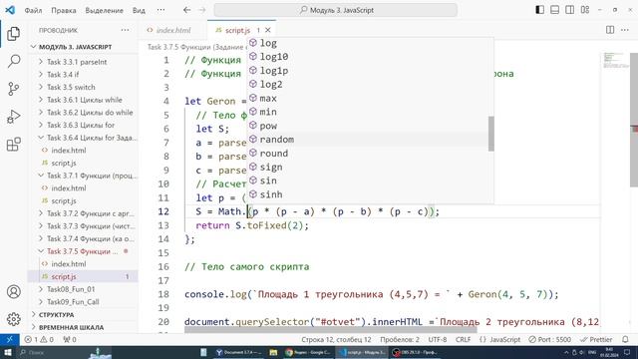
Task: Show errors and warnings in status bar
Action: tap(40, 339)
